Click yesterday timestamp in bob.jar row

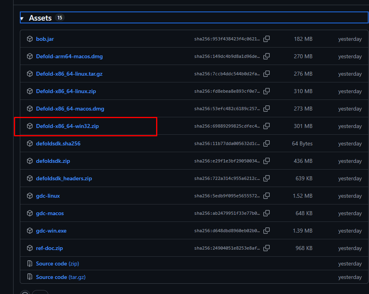pos(350,39)
